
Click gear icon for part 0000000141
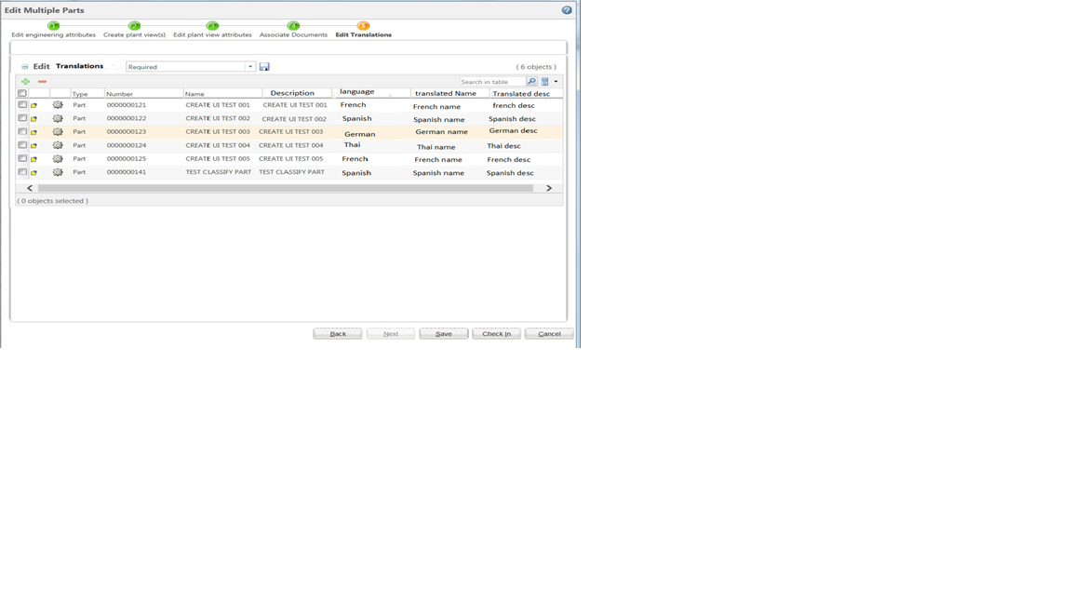(x=58, y=172)
